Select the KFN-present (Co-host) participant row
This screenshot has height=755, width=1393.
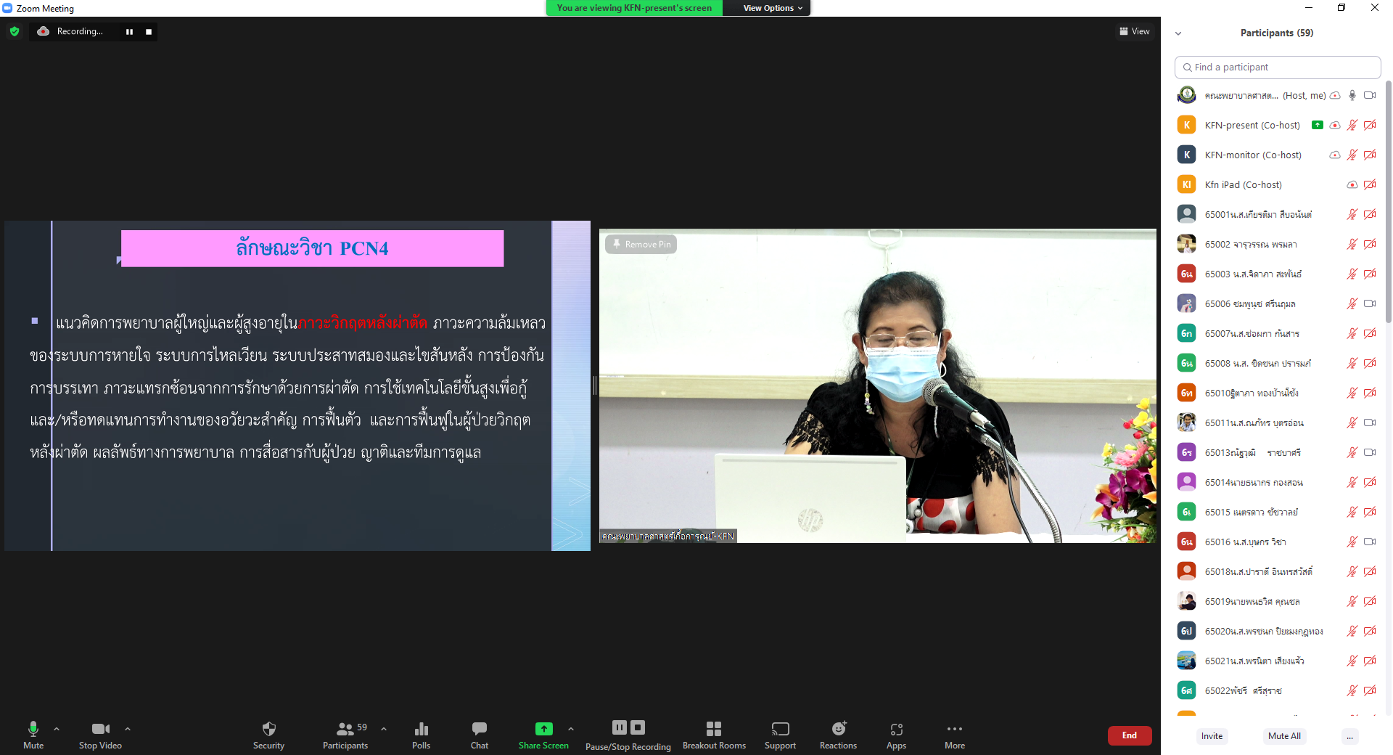pyautogui.click(x=1277, y=125)
